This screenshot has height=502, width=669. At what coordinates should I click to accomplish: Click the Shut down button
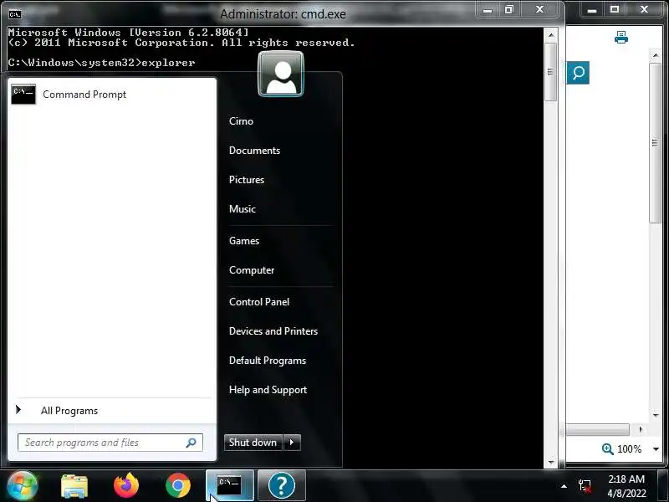pyautogui.click(x=253, y=443)
